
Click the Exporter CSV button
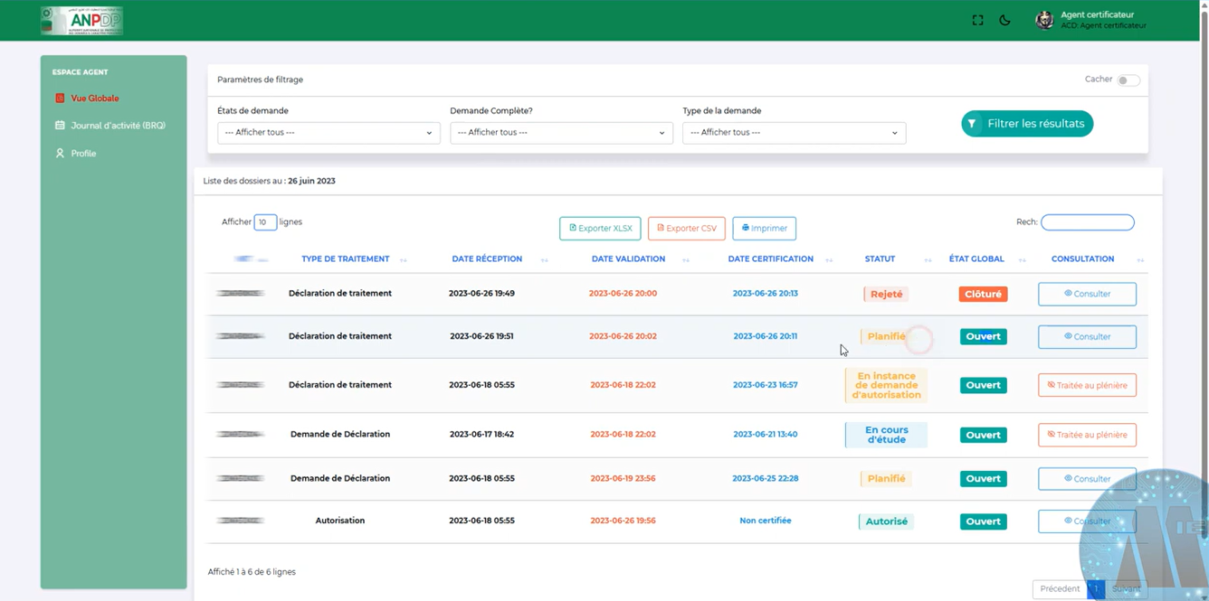[x=686, y=229]
